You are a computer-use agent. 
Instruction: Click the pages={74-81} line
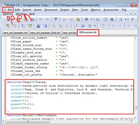(x=23, y=104)
